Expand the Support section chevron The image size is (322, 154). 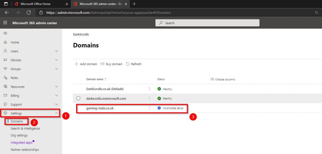57,104
